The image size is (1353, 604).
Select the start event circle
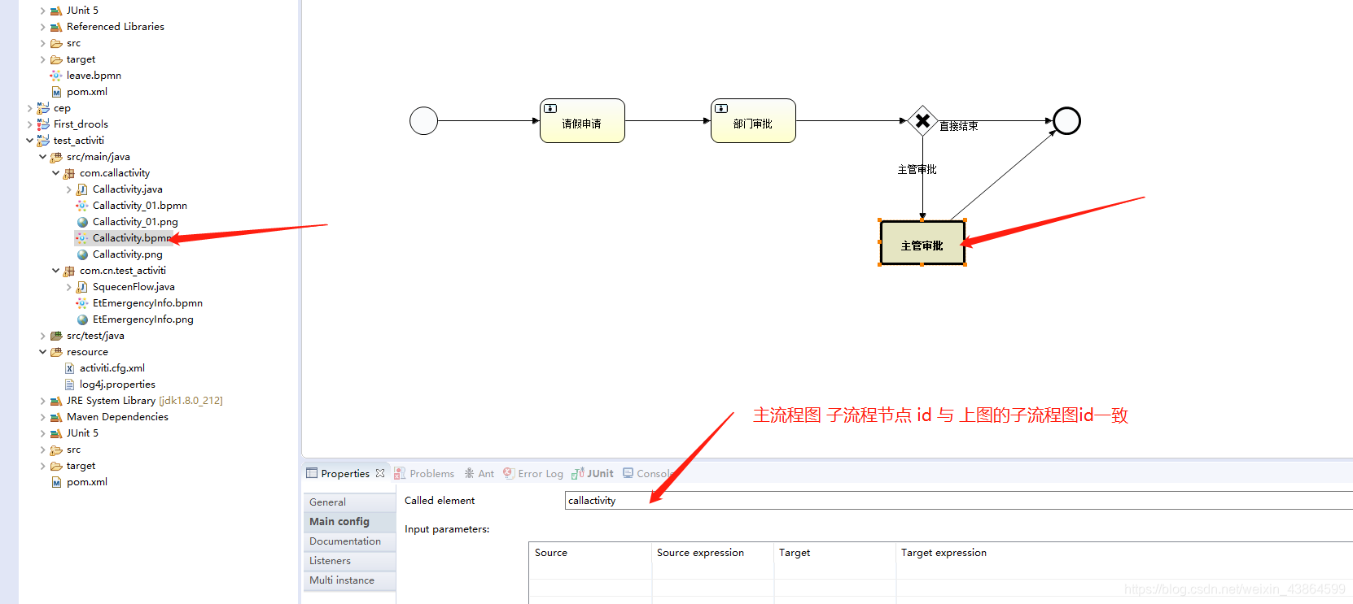[x=423, y=121]
